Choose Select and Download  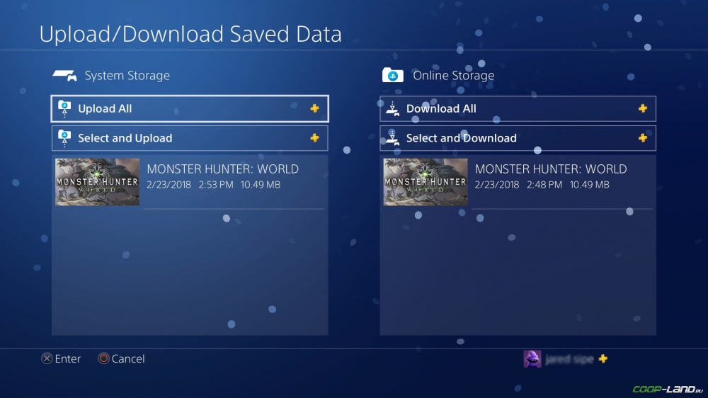click(x=518, y=138)
